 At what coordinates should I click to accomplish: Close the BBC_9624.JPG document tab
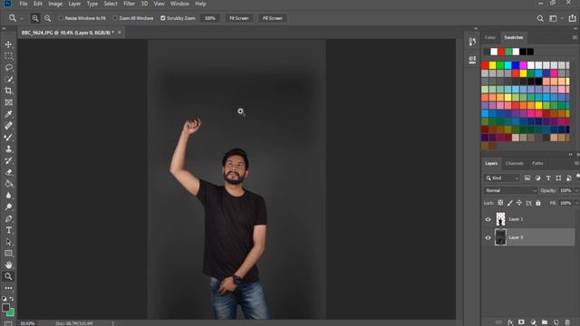pyautogui.click(x=120, y=33)
